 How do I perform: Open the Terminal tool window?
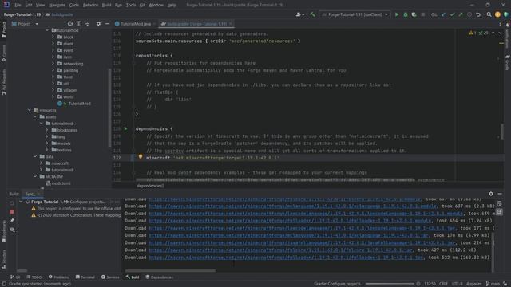pyautogui.click(x=85, y=277)
